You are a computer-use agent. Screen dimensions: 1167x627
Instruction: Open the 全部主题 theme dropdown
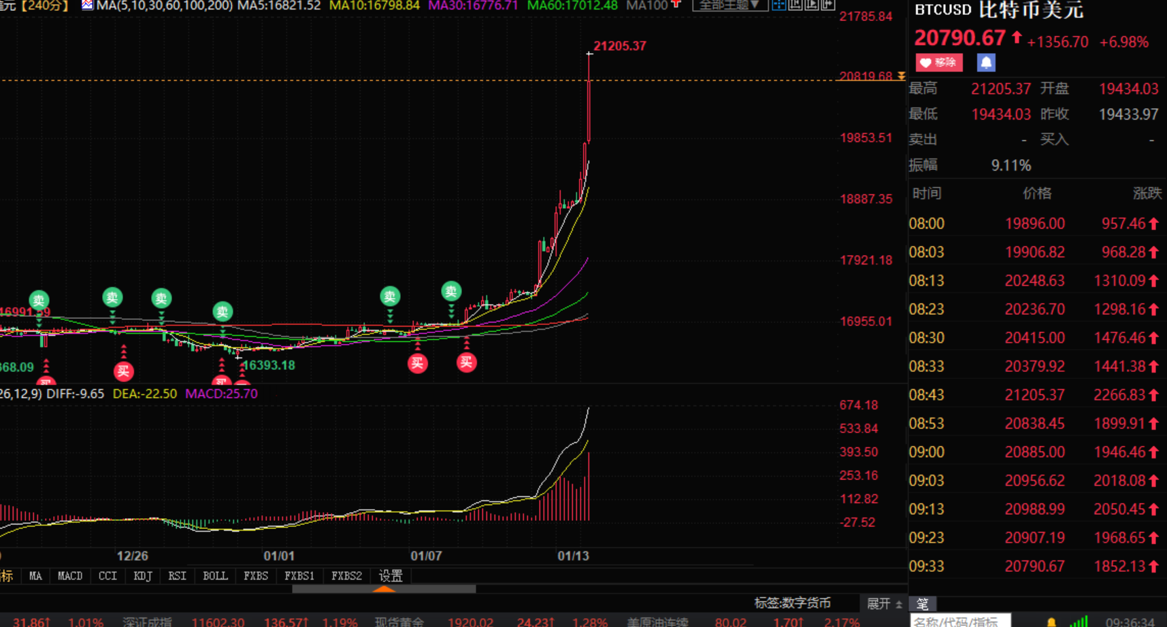[x=729, y=5]
